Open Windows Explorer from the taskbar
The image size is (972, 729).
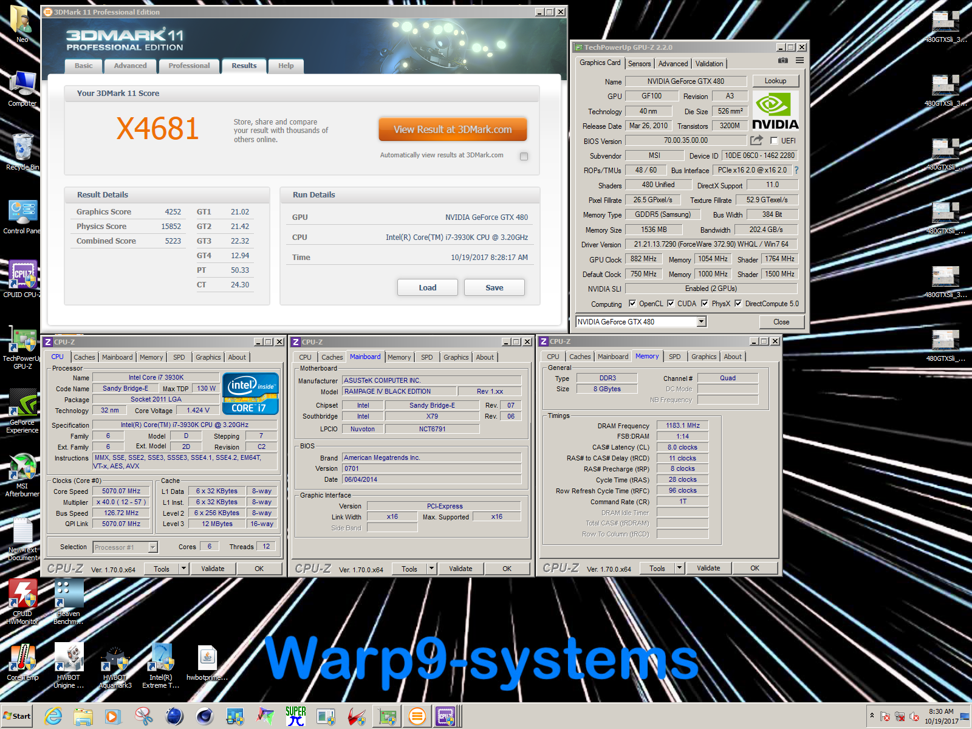(x=83, y=717)
